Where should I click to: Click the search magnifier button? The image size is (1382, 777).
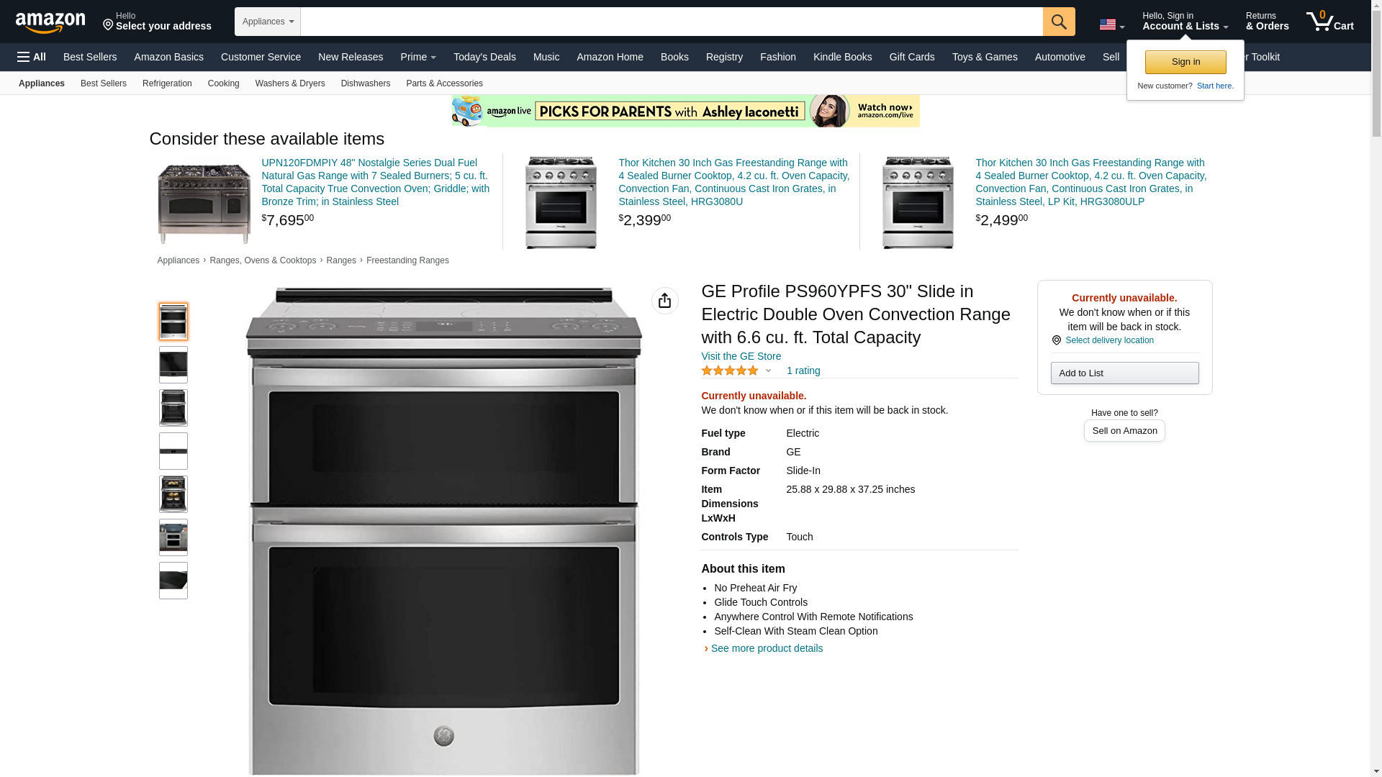coord(1058,22)
